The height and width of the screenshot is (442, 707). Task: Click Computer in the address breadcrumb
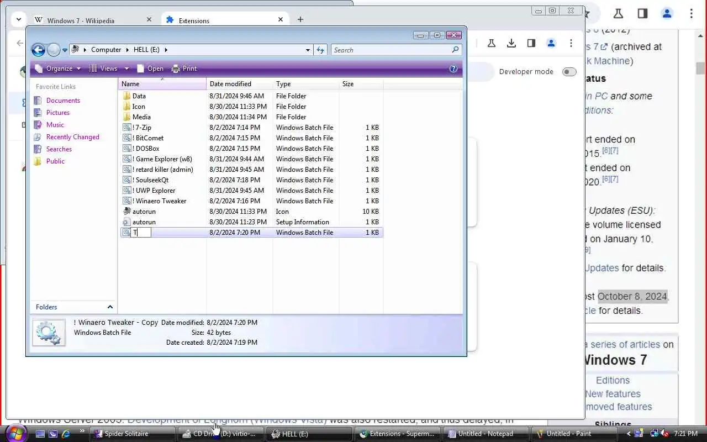pos(106,50)
